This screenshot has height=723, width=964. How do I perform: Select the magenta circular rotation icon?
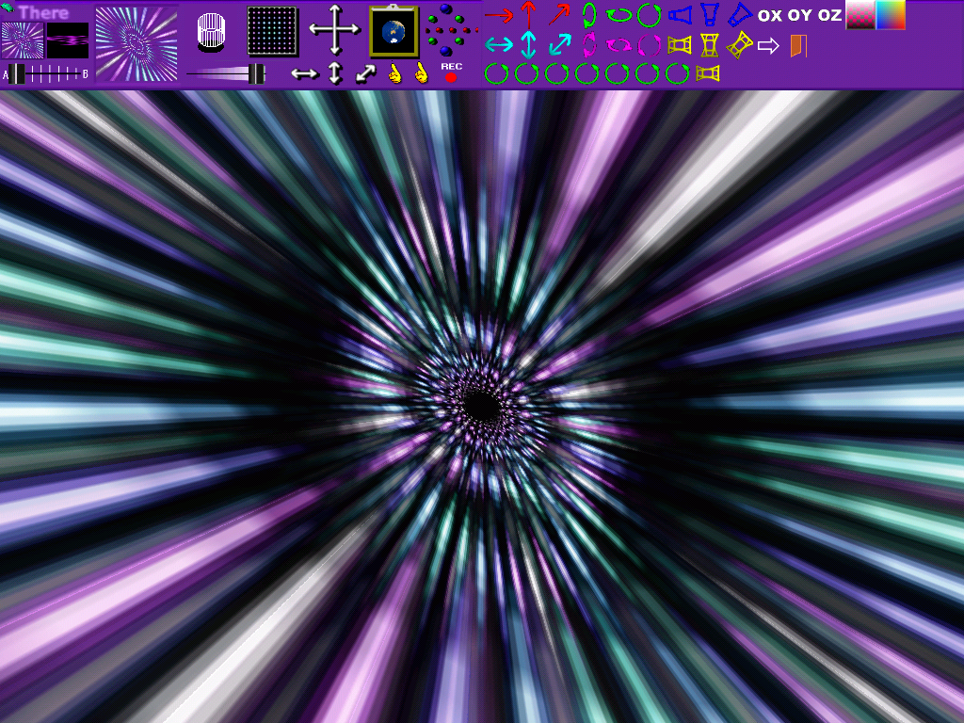tap(649, 45)
